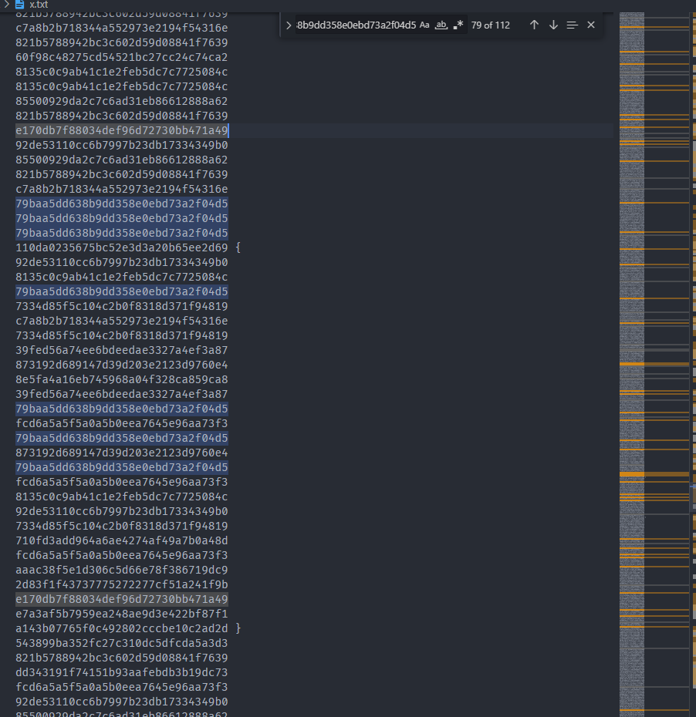The height and width of the screenshot is (717, 696).
Task: Click the opening brace after the 110da023 line
Action: tap(237, 247)
